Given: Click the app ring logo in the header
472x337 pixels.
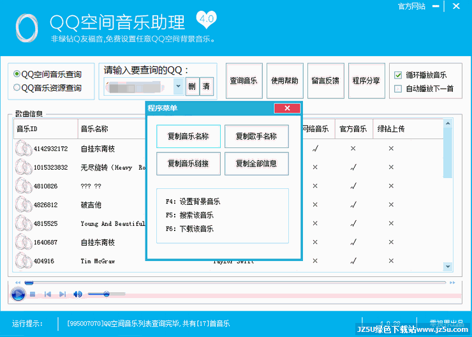Looking at the screenshot, I should point(27,27).
